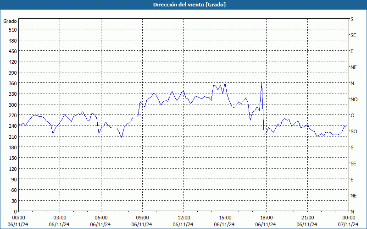Click the 420 degree axis label
Screen dimensions: 367x229
(x=13, y=62)
